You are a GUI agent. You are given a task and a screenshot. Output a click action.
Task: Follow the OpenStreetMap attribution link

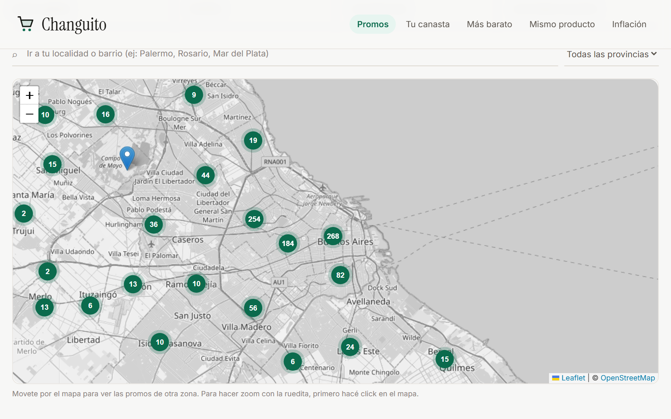click(x=627, y=378)
